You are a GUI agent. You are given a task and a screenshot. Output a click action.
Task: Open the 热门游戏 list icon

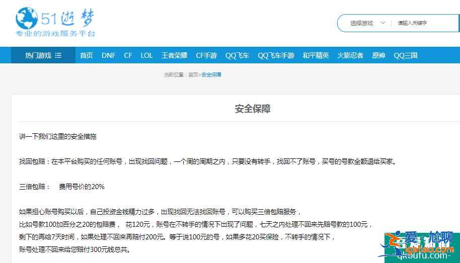(x=58, y=55)
